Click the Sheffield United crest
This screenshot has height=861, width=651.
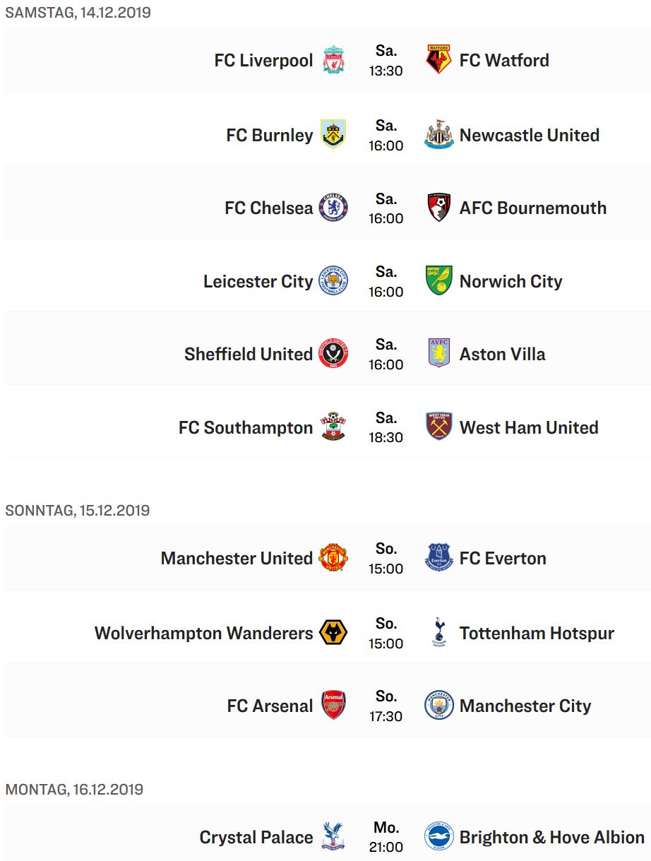click(x=333, y=354)
